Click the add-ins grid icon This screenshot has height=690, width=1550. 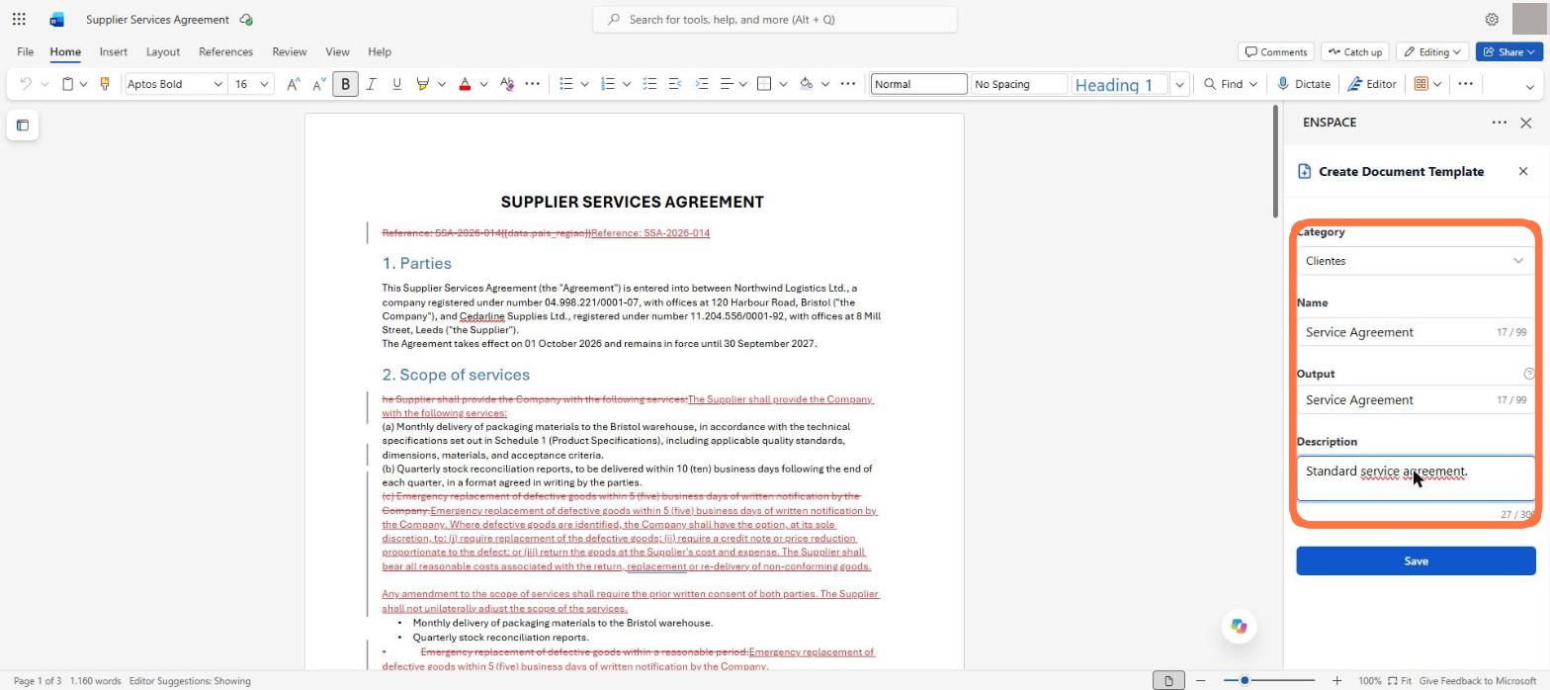point(1421,84)
